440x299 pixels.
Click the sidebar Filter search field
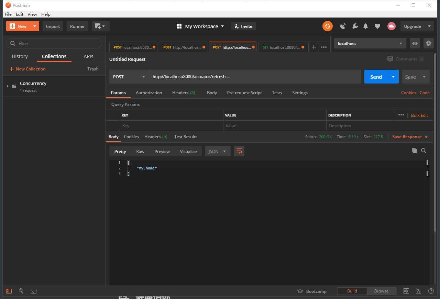[54, 43]
